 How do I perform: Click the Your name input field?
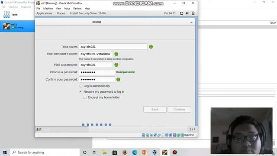coord(113,47)
